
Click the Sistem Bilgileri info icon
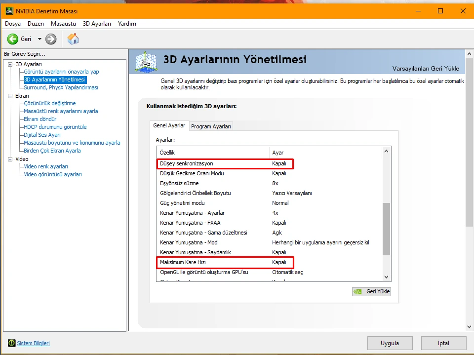[11, 343]
